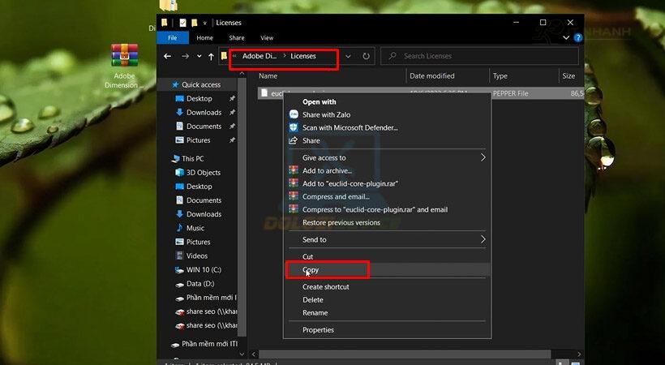
Task: Sort files by Date modified column
Action: 431,75
